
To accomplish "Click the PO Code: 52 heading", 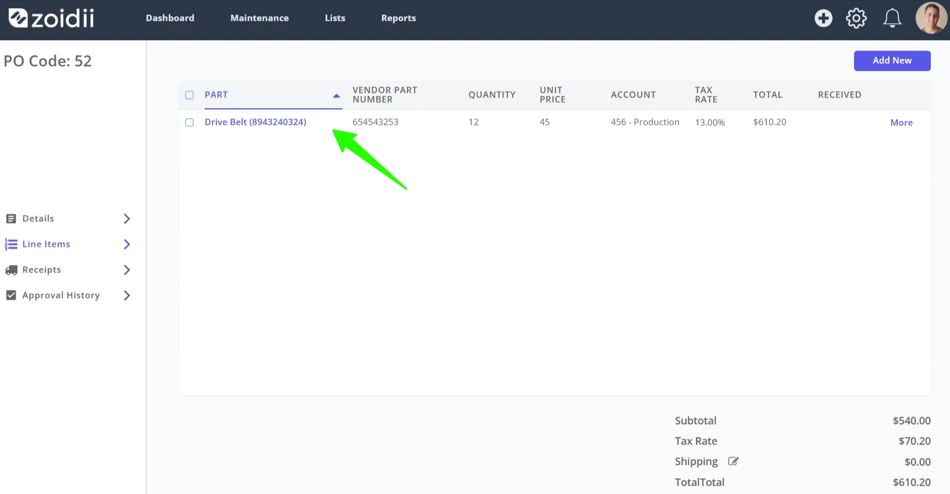I will [x=48, y=61].
